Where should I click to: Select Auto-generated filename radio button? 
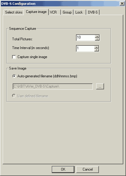tap(14, 76)
